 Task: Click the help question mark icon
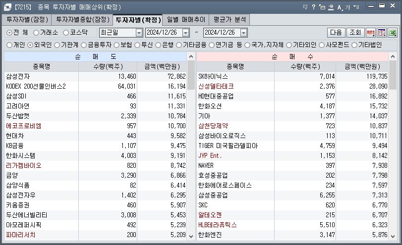tap(314, 7)
